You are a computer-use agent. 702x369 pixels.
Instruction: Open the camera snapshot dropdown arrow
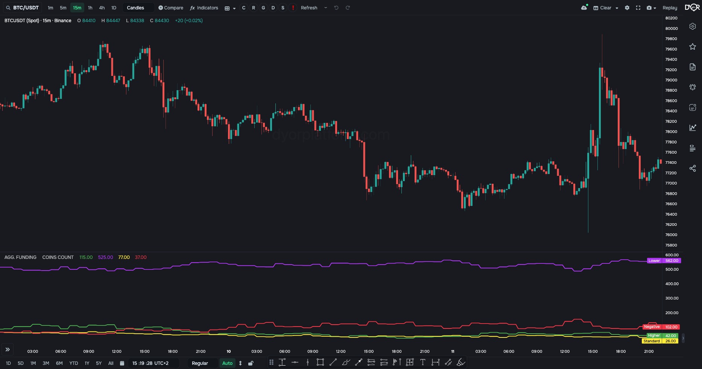pos(655,8)
